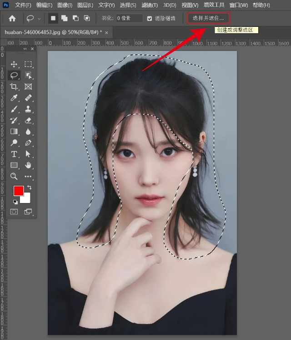This screenshot has width=291, height=340.
Task: Select the Eraser tool
Action: click(28, 120)
